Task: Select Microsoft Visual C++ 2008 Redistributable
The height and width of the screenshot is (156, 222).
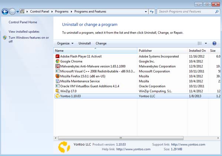Action: pyautogui.click(x=137, y=71)
